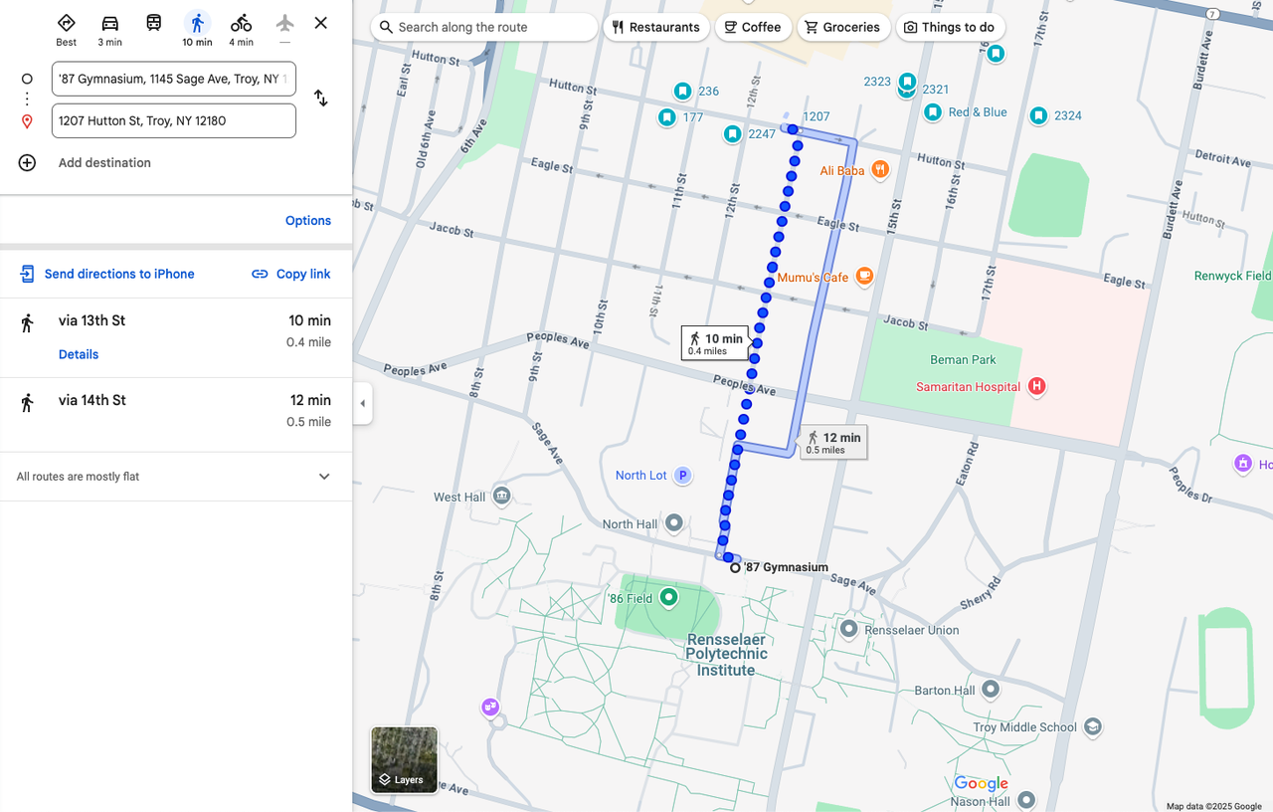This screenshot has width=1273, height=812.
Task: Collapse the side panel with arrow
Action: (x=362, y=403)
